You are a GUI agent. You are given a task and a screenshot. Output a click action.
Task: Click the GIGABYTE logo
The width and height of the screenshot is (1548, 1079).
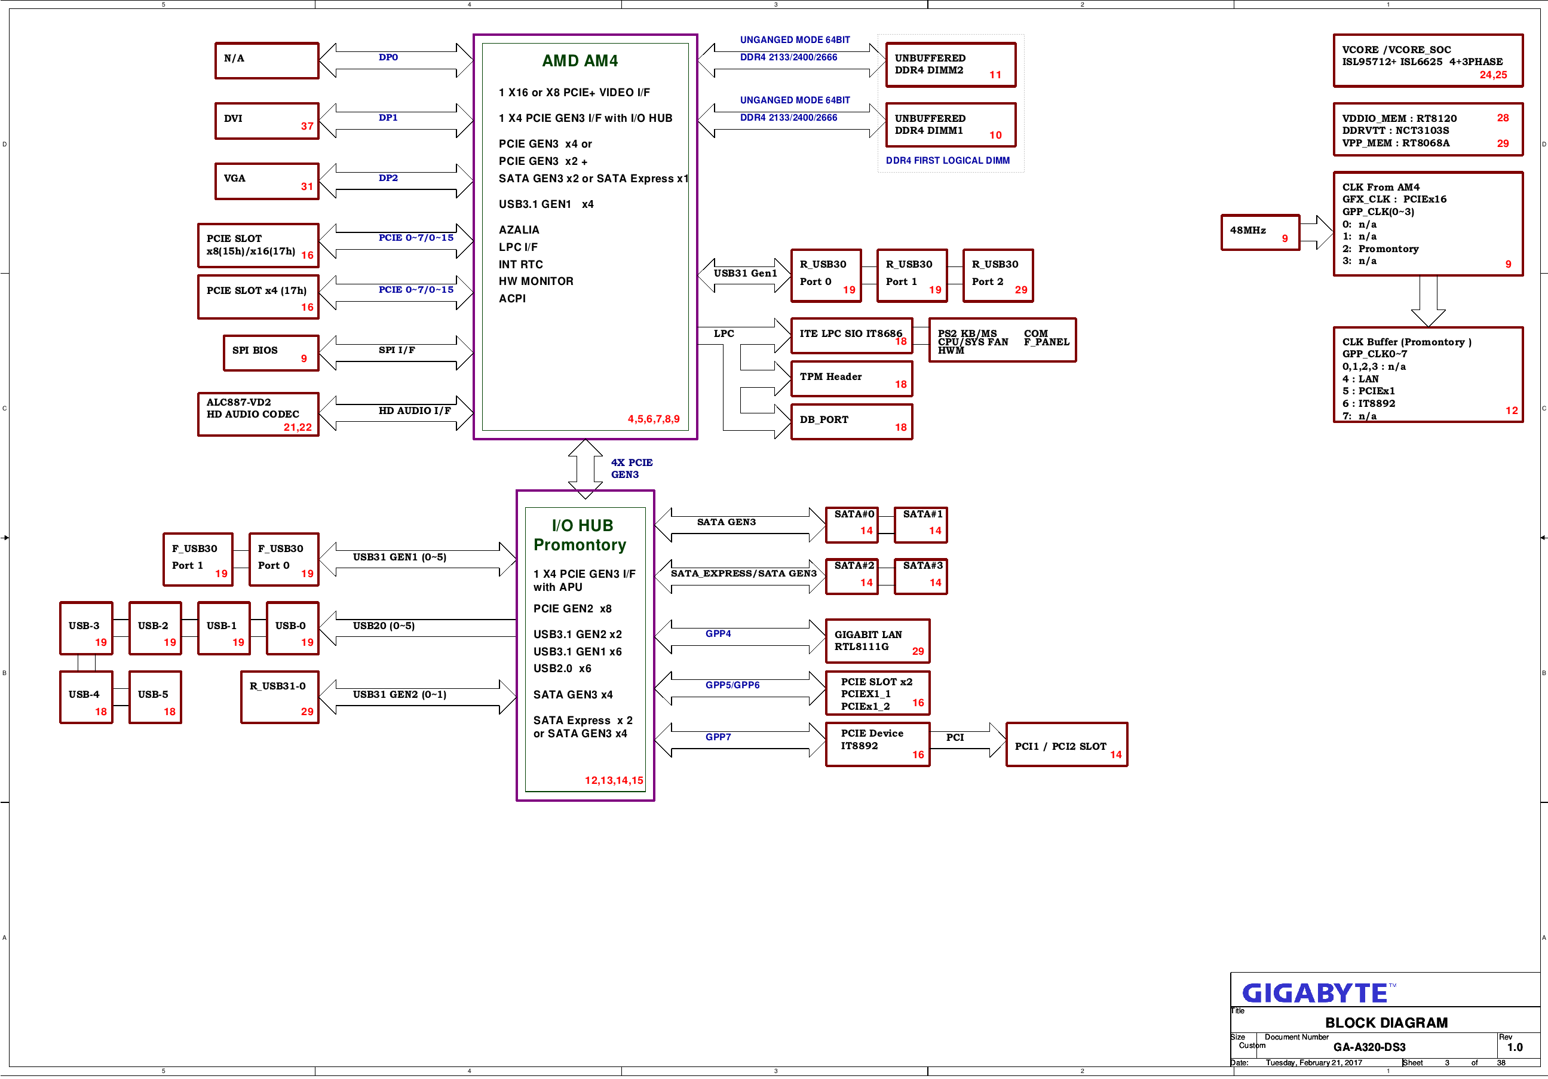click(1319, 993)
